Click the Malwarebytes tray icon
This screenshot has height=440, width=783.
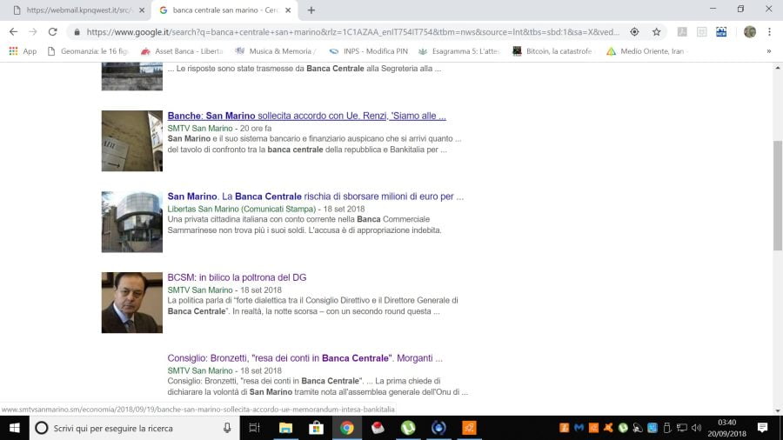[x=579, y=428]
